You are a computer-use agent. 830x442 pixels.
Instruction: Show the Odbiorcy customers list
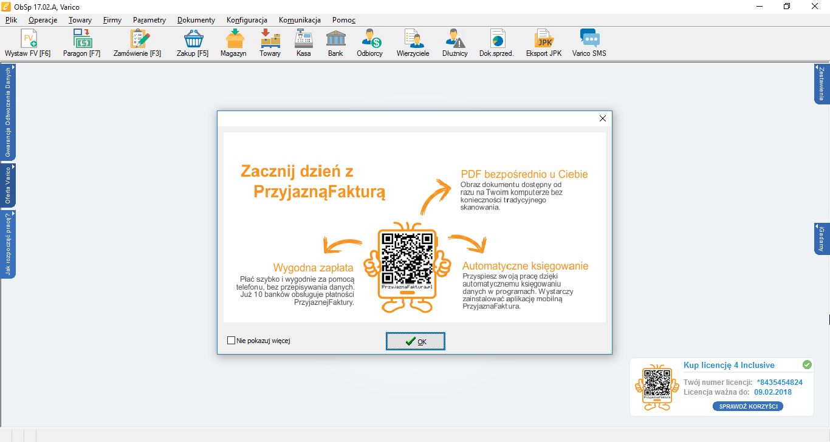pyautogui.click(x=370, y=43)
